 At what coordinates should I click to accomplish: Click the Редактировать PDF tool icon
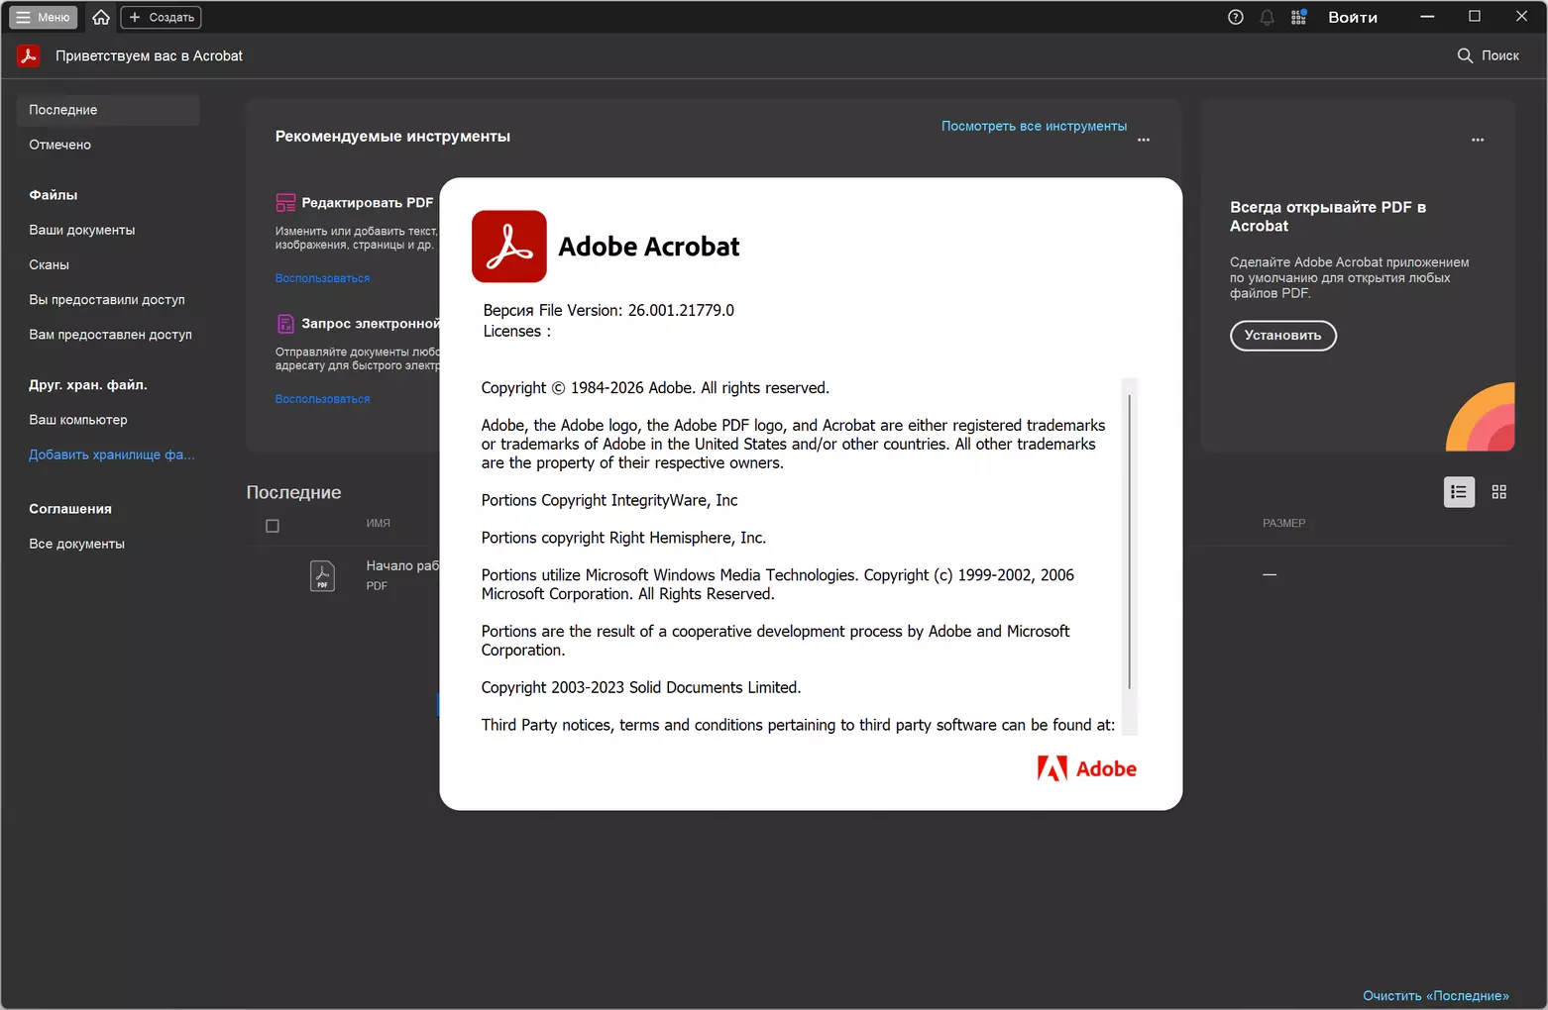pos(285,203)
